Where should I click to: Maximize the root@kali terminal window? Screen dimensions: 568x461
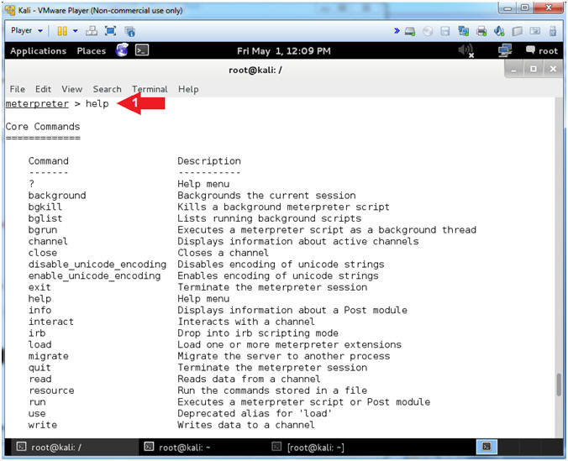534,69
